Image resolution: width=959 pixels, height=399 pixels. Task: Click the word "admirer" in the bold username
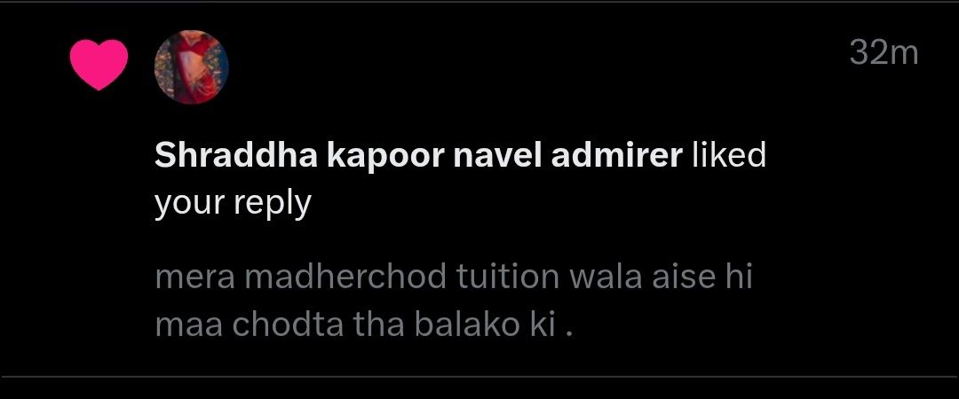pyautogui.click(x=616, y=156)
